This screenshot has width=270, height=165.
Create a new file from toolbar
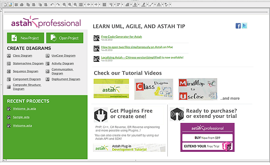pos(5,5)
